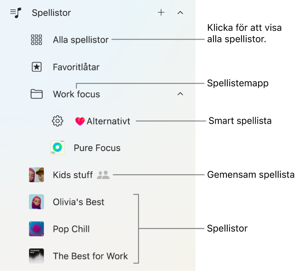The image size is (297, 271).
Task: Select Pop Chill in the sidebar
Action: (x=71, y=229)
